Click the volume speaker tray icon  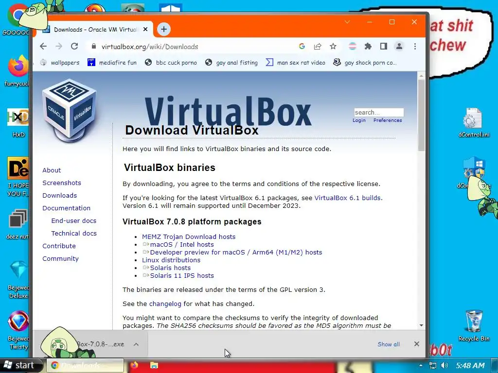(x=445, y=365)
